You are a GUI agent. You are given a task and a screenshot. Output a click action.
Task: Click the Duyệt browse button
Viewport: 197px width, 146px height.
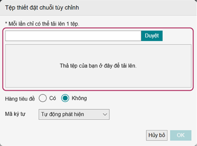[152, 36]
